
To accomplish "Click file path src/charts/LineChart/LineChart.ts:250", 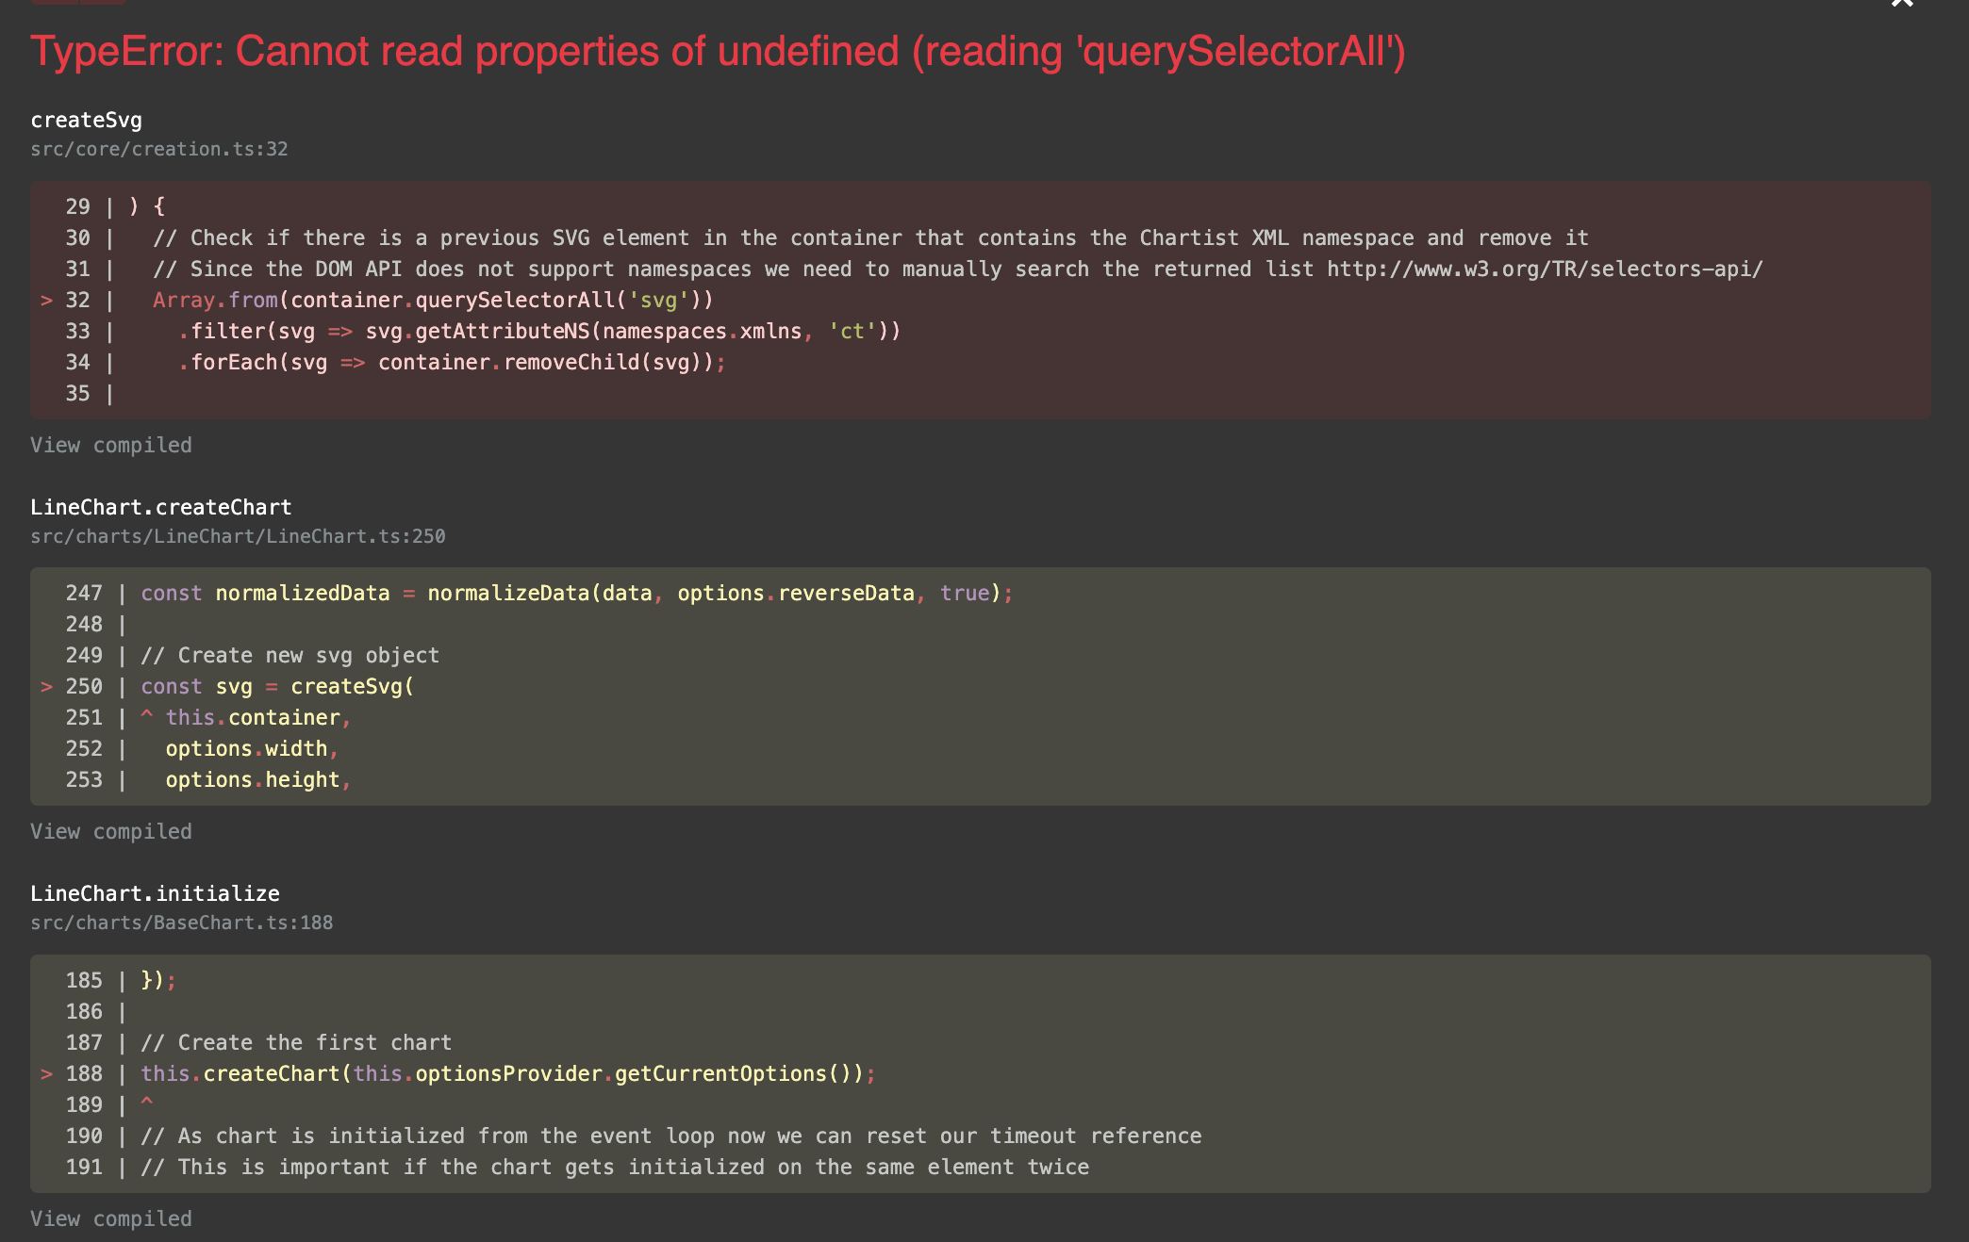I will (x=238, y=535).
